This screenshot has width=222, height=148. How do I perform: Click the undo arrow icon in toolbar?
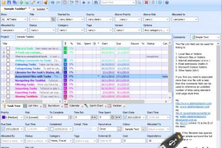click(x=52, y=2)
